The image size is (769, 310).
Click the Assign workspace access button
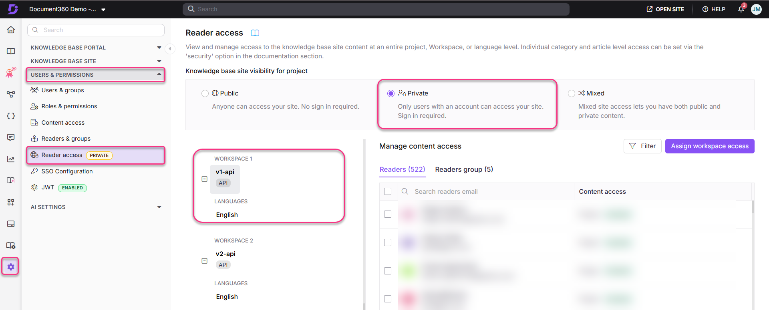pos(709,146)
